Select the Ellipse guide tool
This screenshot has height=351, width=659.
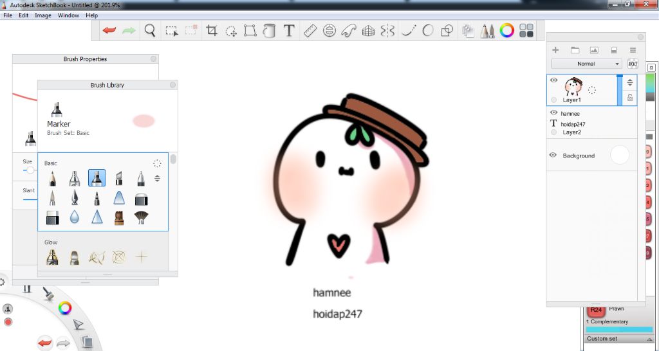click(329, 31)
